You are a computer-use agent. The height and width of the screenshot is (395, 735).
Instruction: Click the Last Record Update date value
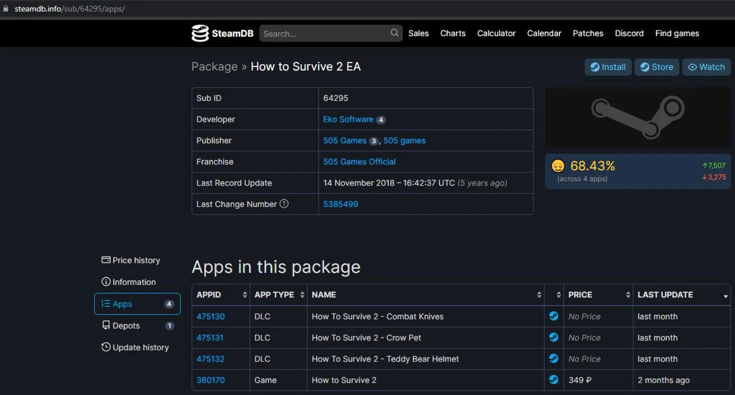(389, 183)
